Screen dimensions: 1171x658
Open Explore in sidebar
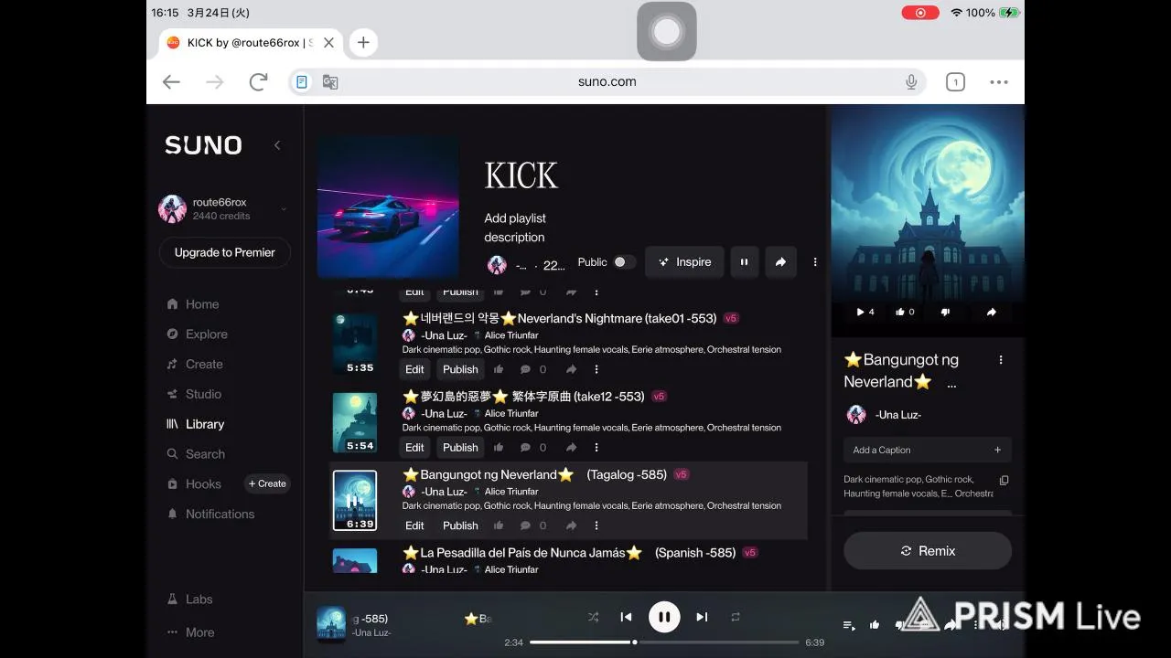click(197, 334)
